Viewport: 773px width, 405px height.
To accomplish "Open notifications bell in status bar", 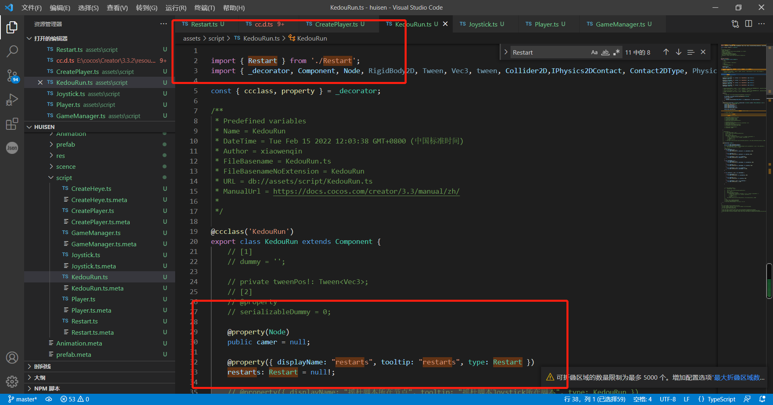I will (x=762, y=399).
